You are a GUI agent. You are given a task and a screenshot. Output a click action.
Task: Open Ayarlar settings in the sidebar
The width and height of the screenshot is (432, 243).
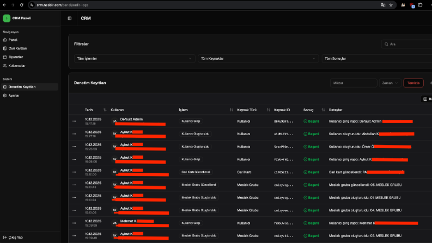(x=30, y=95)
